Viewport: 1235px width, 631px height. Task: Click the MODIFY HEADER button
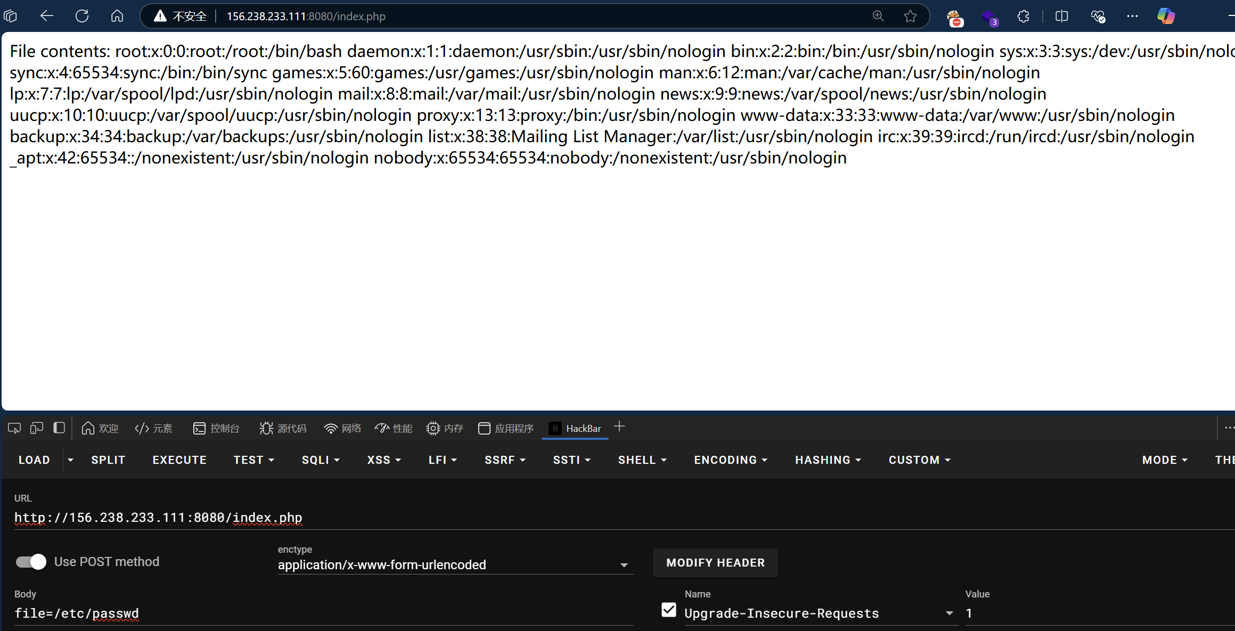tap(715, 563)
